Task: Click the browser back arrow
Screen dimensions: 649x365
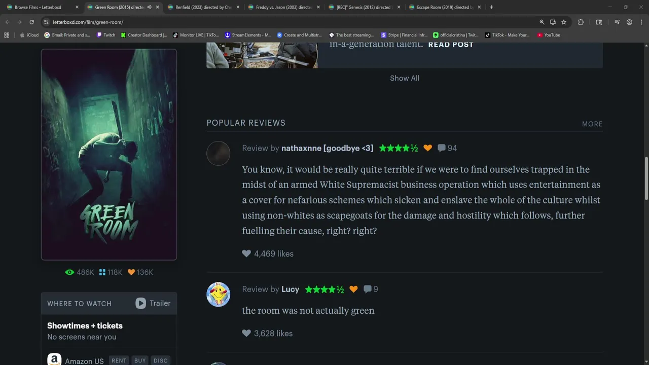Action: 7,22
